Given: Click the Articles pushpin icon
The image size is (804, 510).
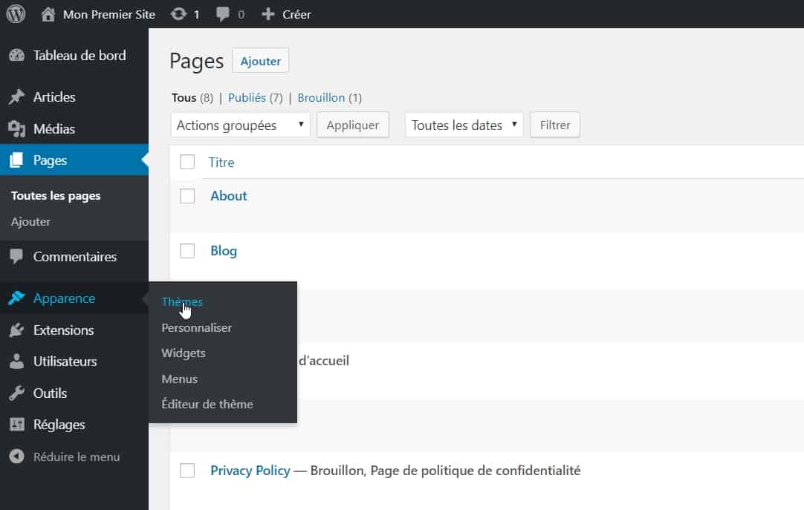Looking at the screenshot, I should point(17,97).
